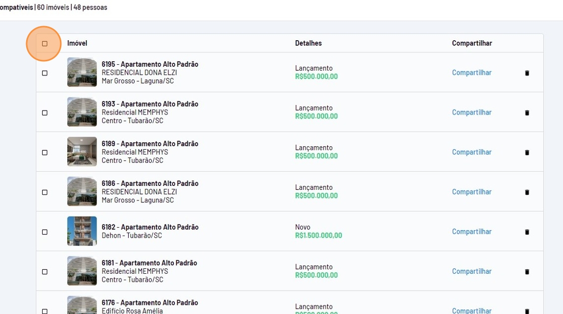The height and width of the screenshot is (314, 563).
Task: Remove property 6181 via trash icon
Action: click(x=527, y=271)
